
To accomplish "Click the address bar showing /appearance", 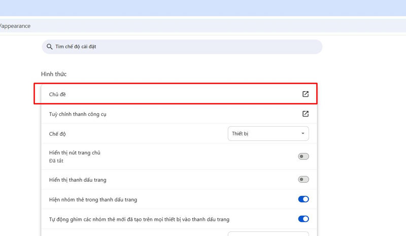I will coord(203,26).
